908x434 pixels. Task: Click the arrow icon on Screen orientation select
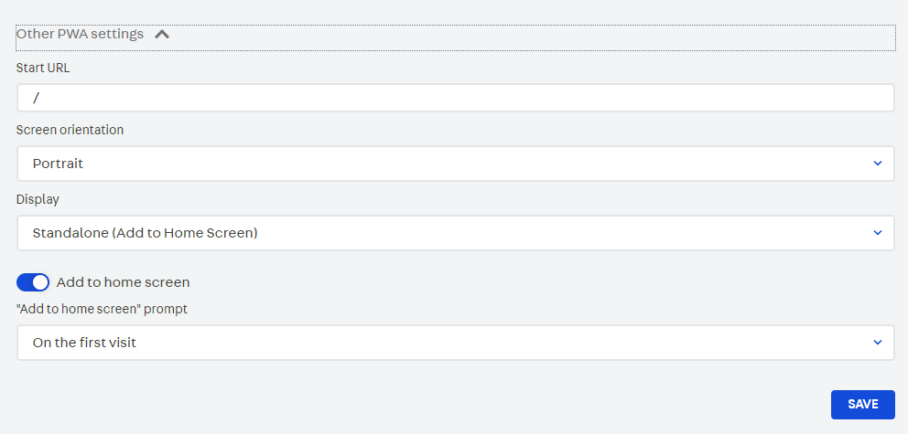[877, 164]
